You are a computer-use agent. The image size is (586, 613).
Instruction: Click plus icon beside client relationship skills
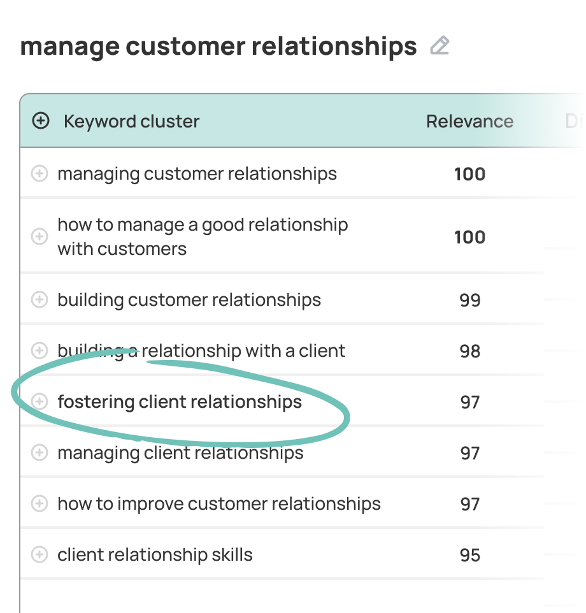39,554
